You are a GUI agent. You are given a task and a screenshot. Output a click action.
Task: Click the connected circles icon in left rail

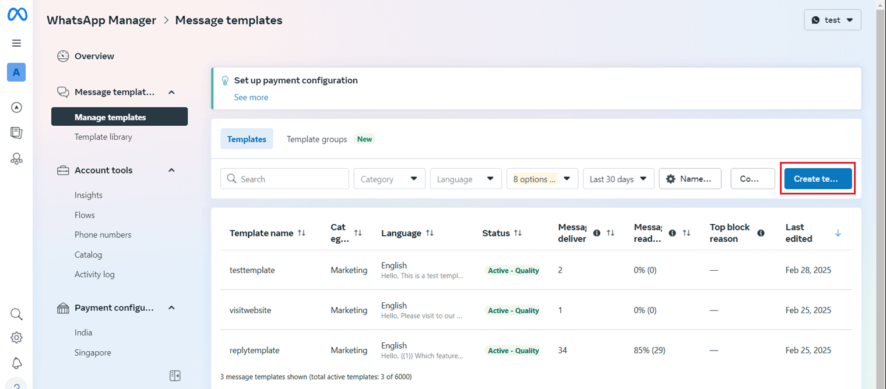tap(16, 158)
